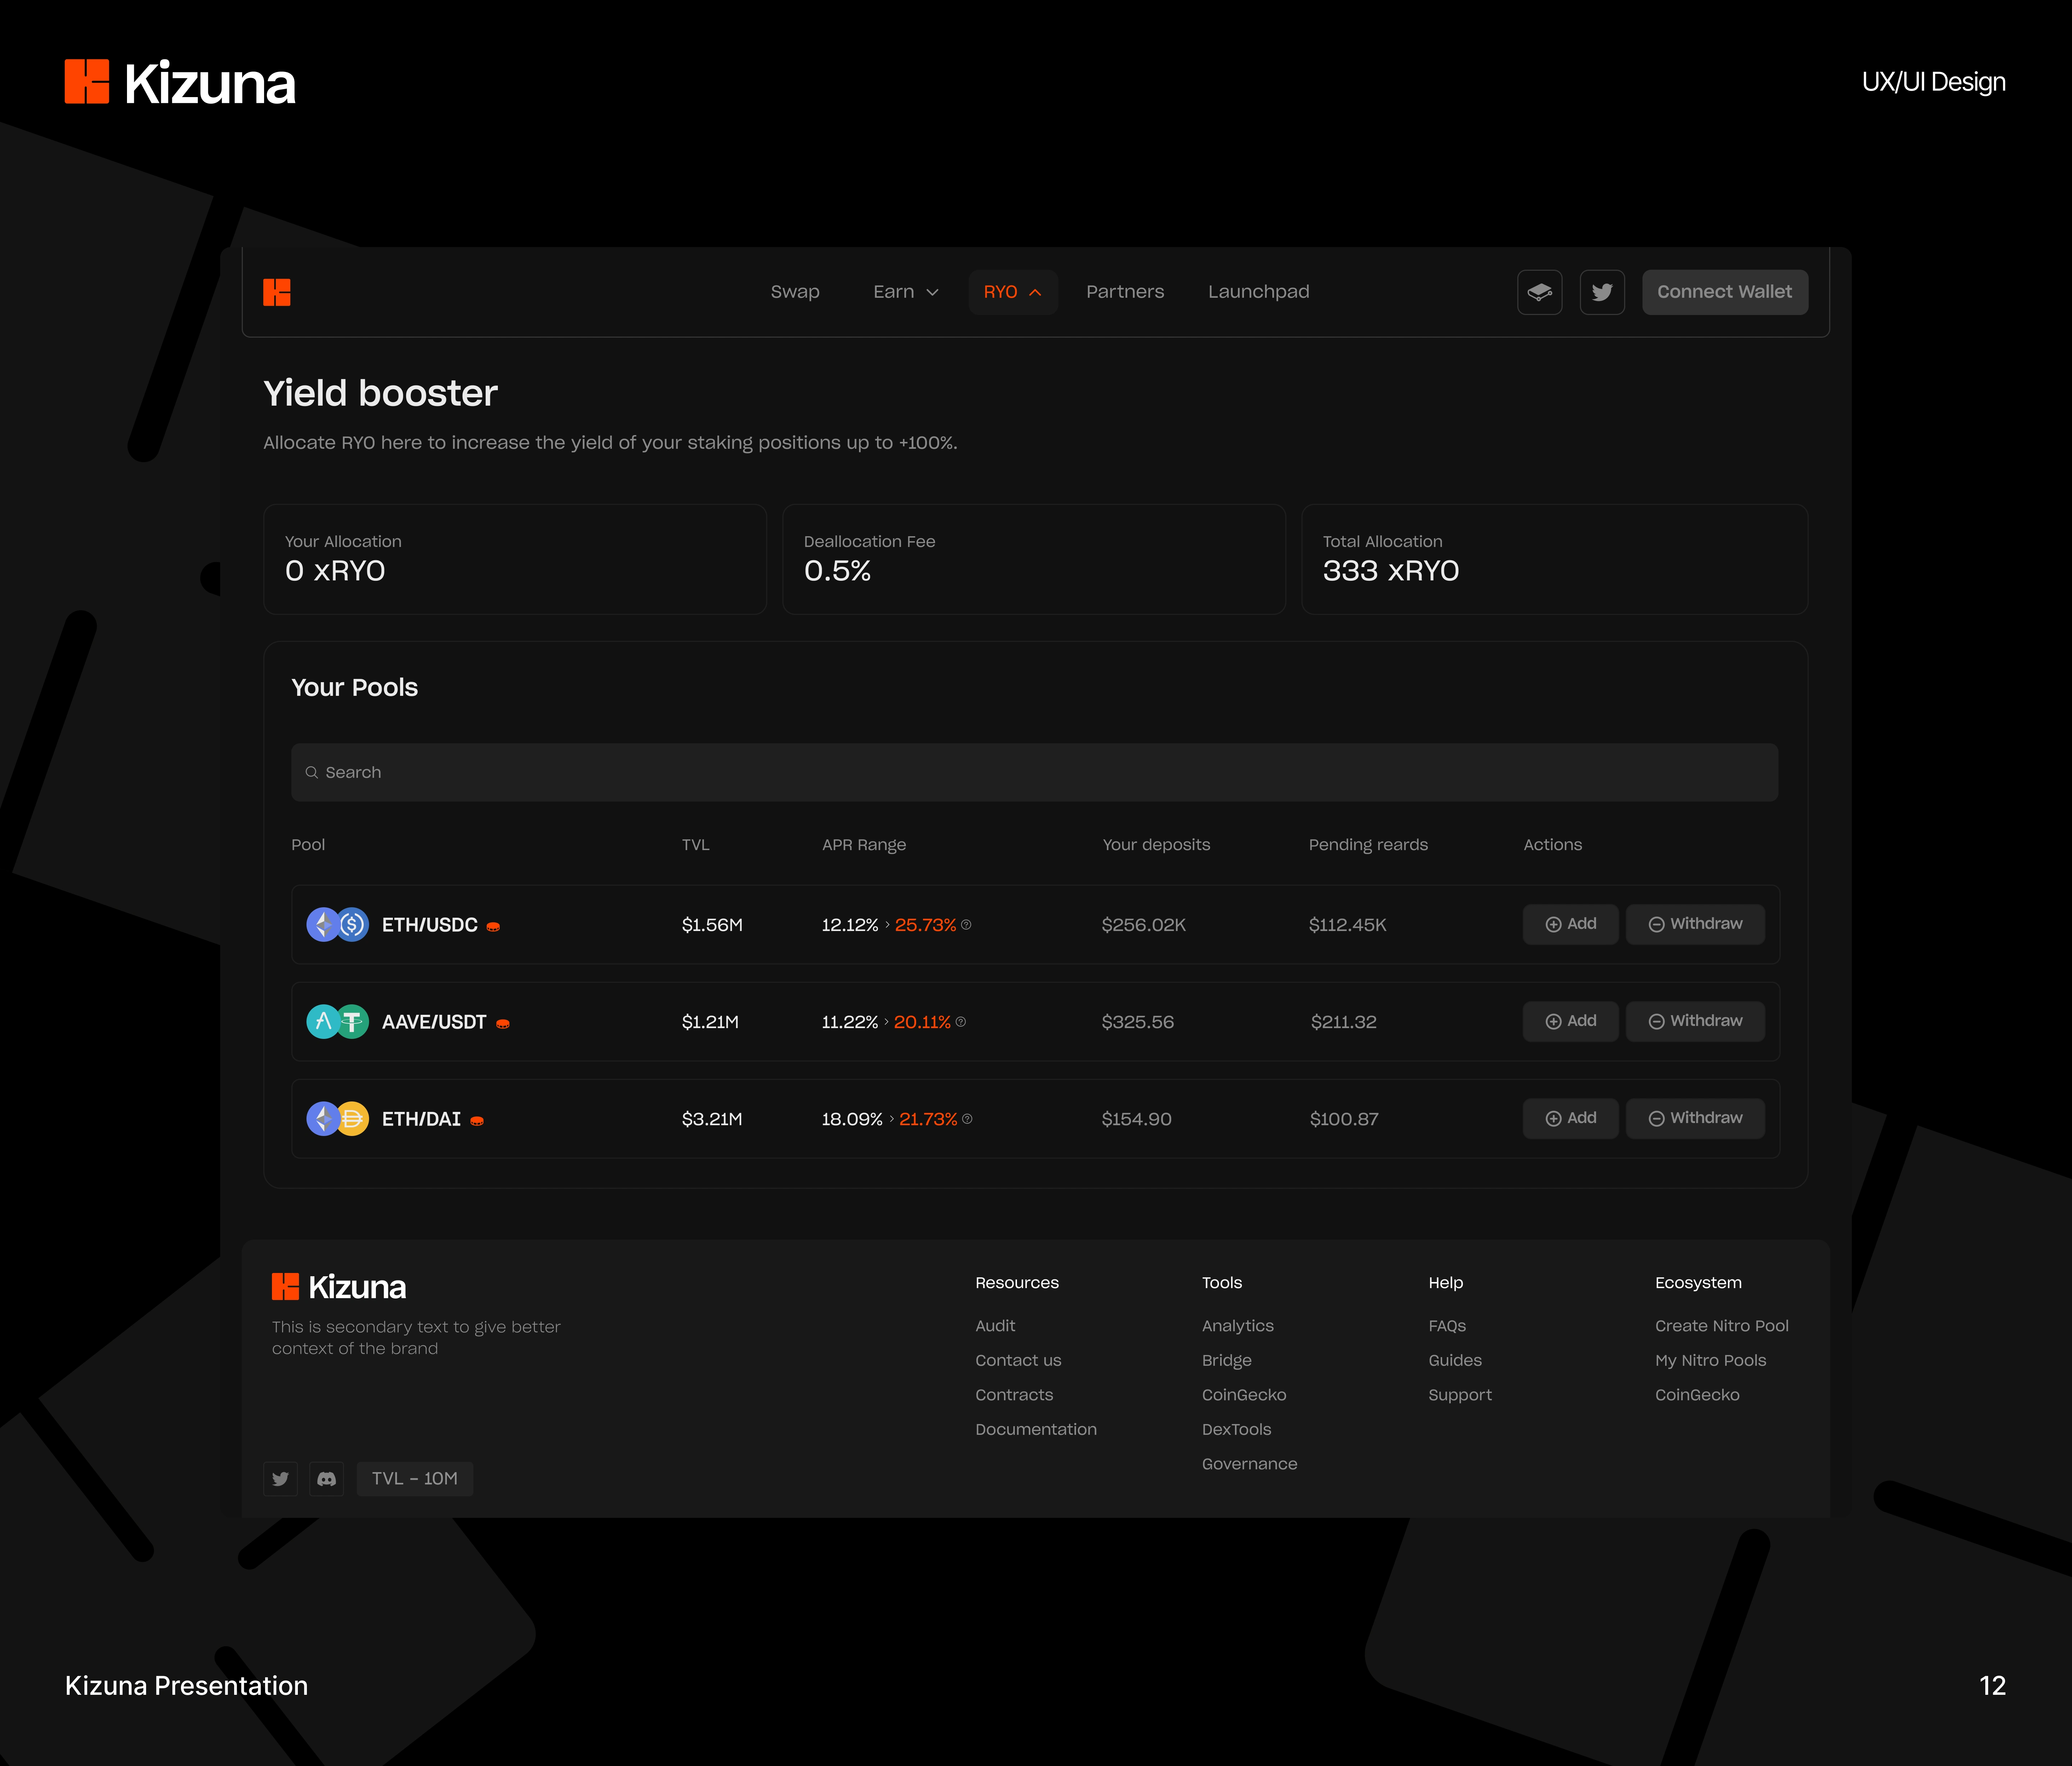2072x1766 pixels.
Task: Open the Twitter icon in navbar
Action: 1602,292
